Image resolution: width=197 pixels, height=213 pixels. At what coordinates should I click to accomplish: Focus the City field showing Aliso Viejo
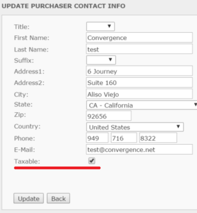(139, 94)
